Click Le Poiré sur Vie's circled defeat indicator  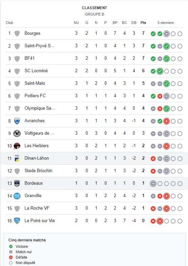[160, 221]
